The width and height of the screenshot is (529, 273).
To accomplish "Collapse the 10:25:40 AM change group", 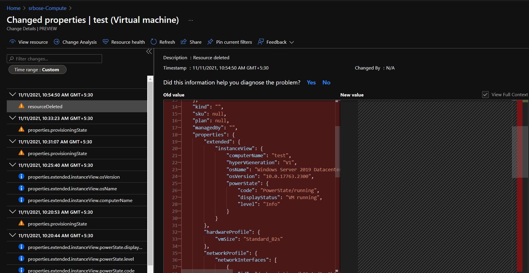I will [x=13, y=165].
